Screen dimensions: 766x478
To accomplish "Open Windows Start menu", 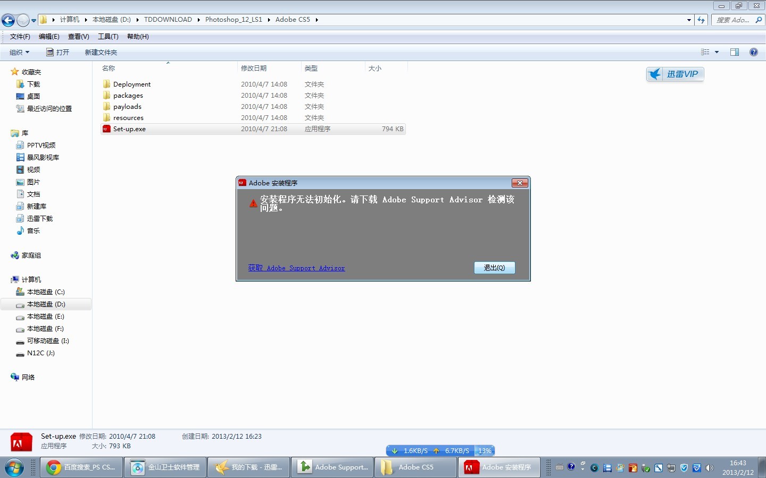I will tap(14, 467).
